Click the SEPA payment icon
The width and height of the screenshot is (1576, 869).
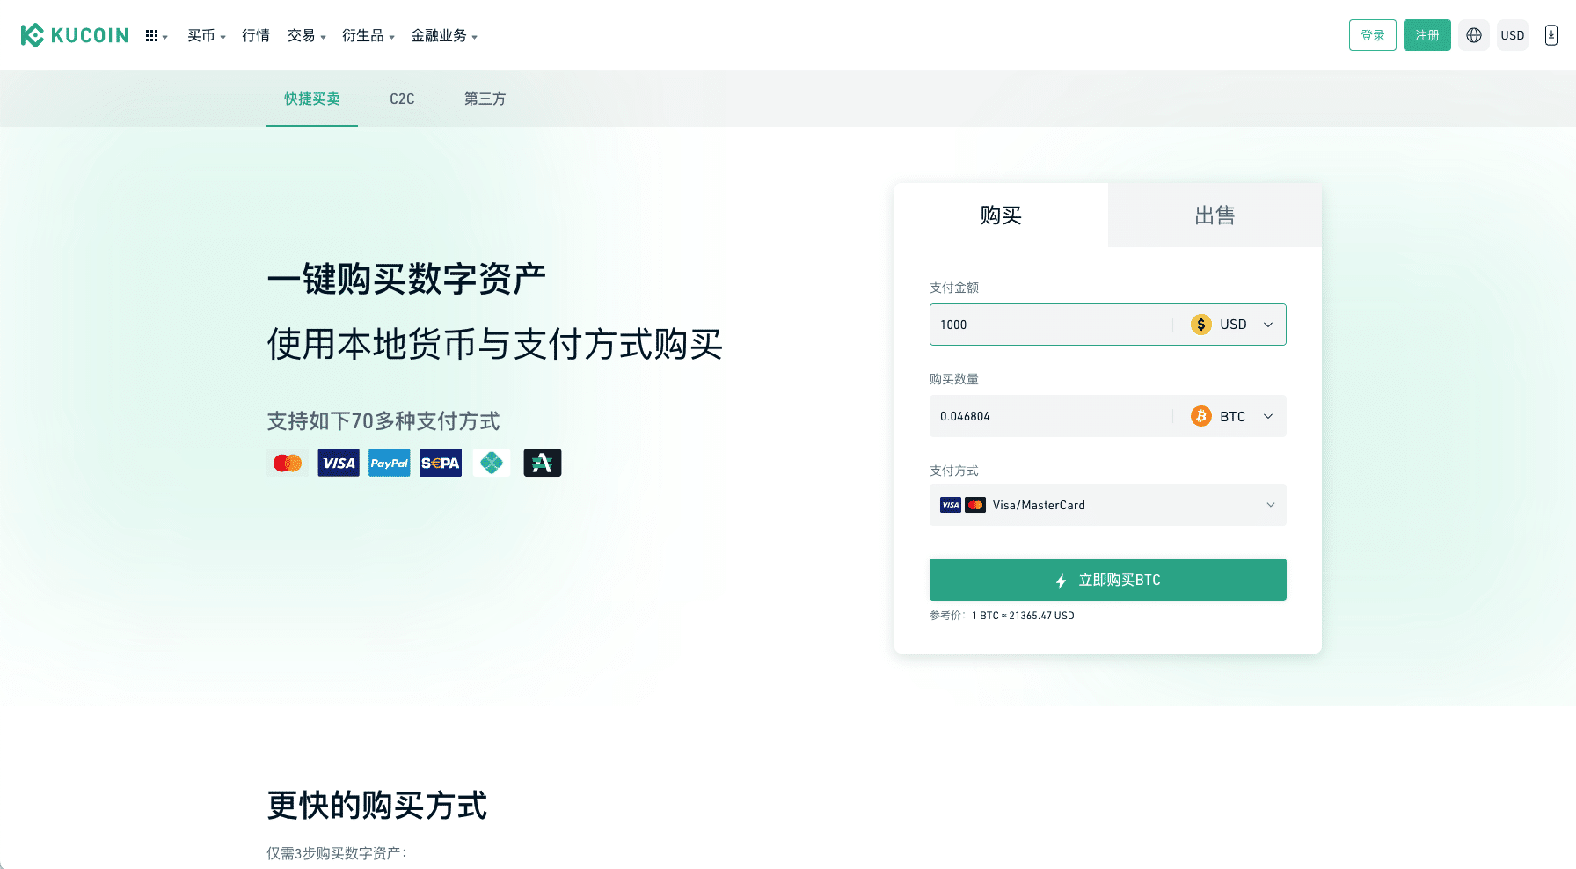(440, 463)
